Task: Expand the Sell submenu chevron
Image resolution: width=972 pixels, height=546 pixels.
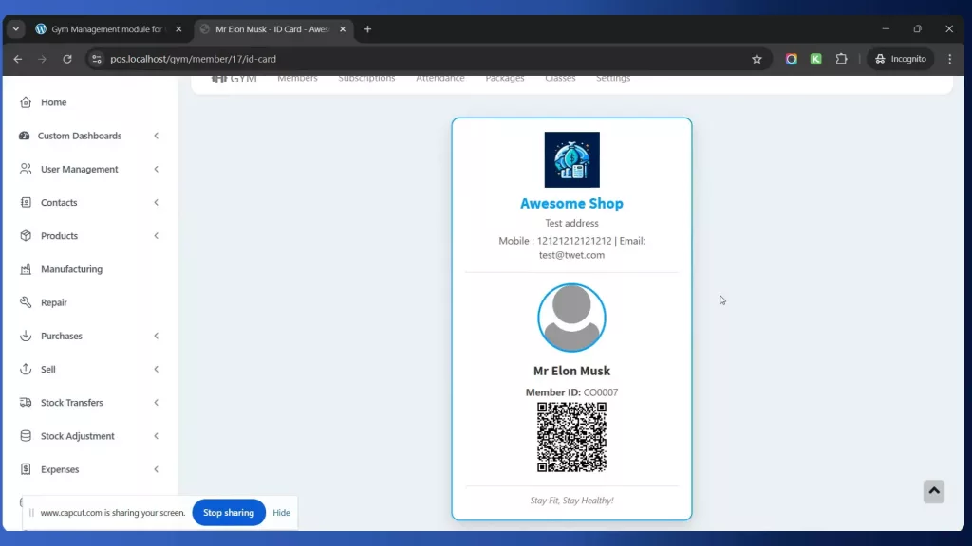Action: pyautogui.click(x=157, y=369)
